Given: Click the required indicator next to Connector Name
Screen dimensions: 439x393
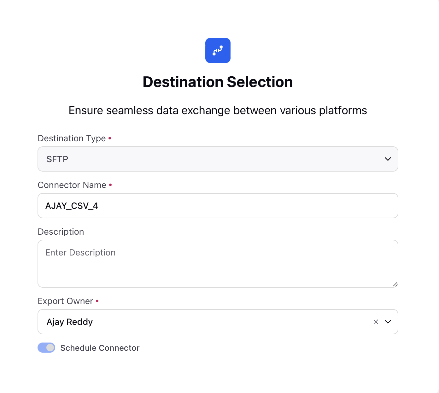Looking at the screenshot, I should point(110,185).
